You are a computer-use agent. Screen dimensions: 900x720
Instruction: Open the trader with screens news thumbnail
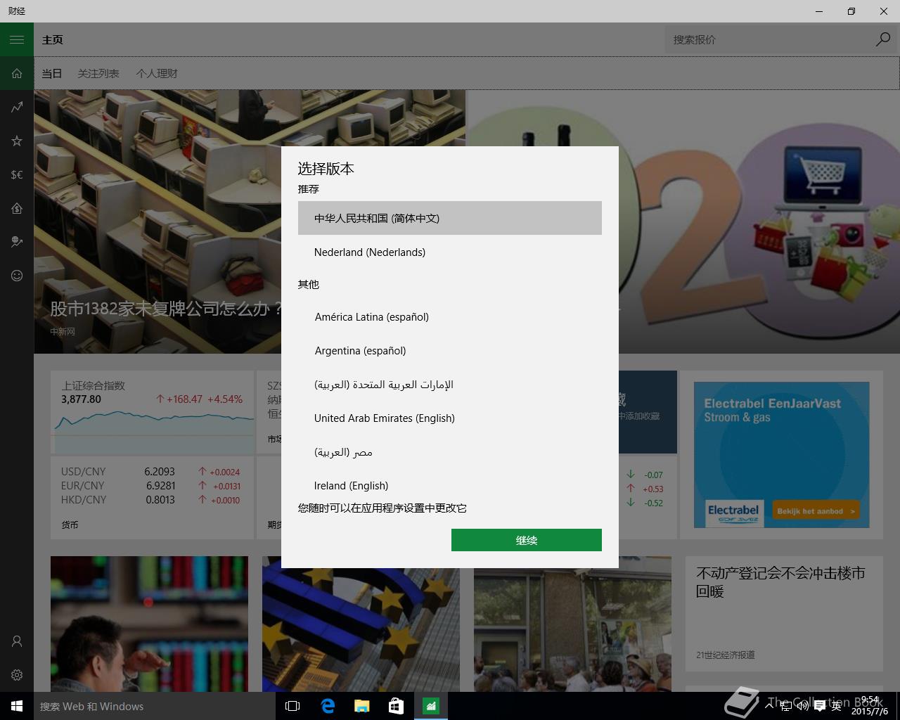pos(149,624)
